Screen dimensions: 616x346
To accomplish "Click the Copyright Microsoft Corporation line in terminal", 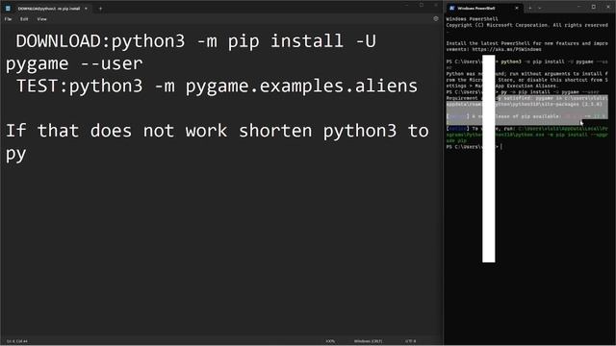I will [x=526, y=25].
